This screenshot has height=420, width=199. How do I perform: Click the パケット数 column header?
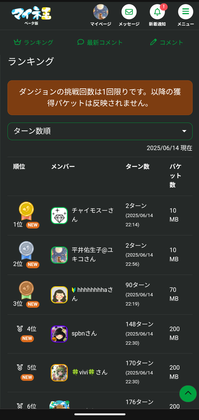click(175, 176)
